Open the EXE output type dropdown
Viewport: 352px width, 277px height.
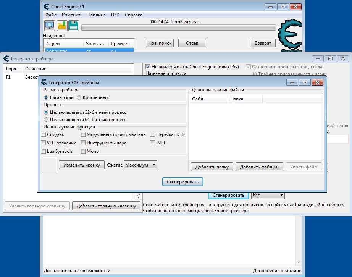click(x=268, y=195)
